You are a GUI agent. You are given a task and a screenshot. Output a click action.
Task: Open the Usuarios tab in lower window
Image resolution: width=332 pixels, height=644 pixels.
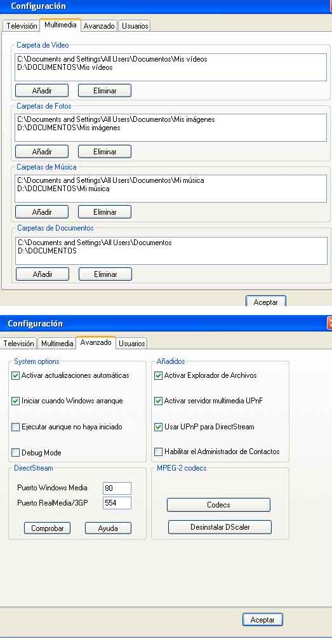[x=132, y=344]
